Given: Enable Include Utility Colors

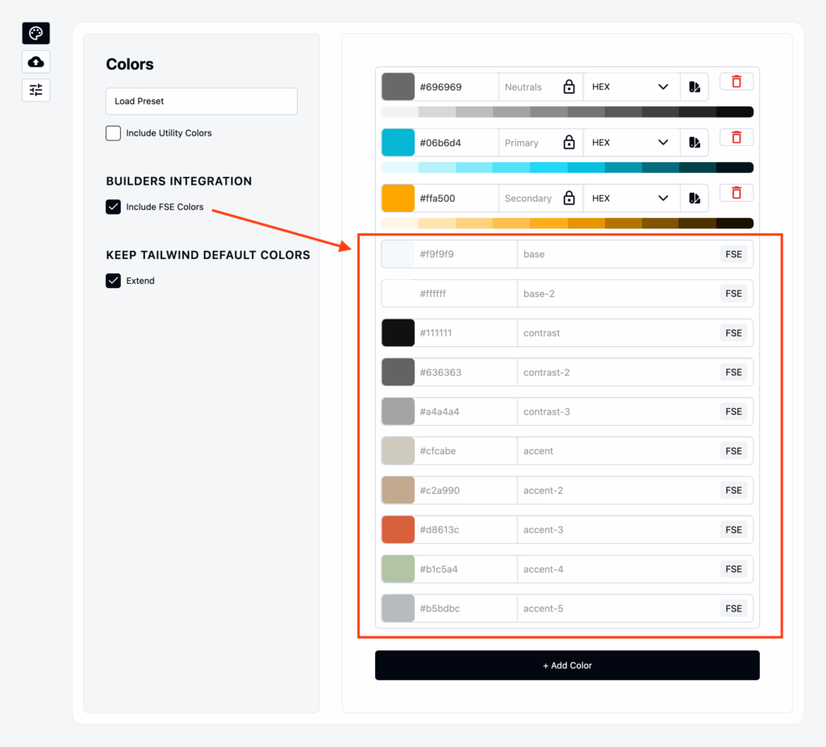Looking at the screenshot, I should [x=113, y=133].
